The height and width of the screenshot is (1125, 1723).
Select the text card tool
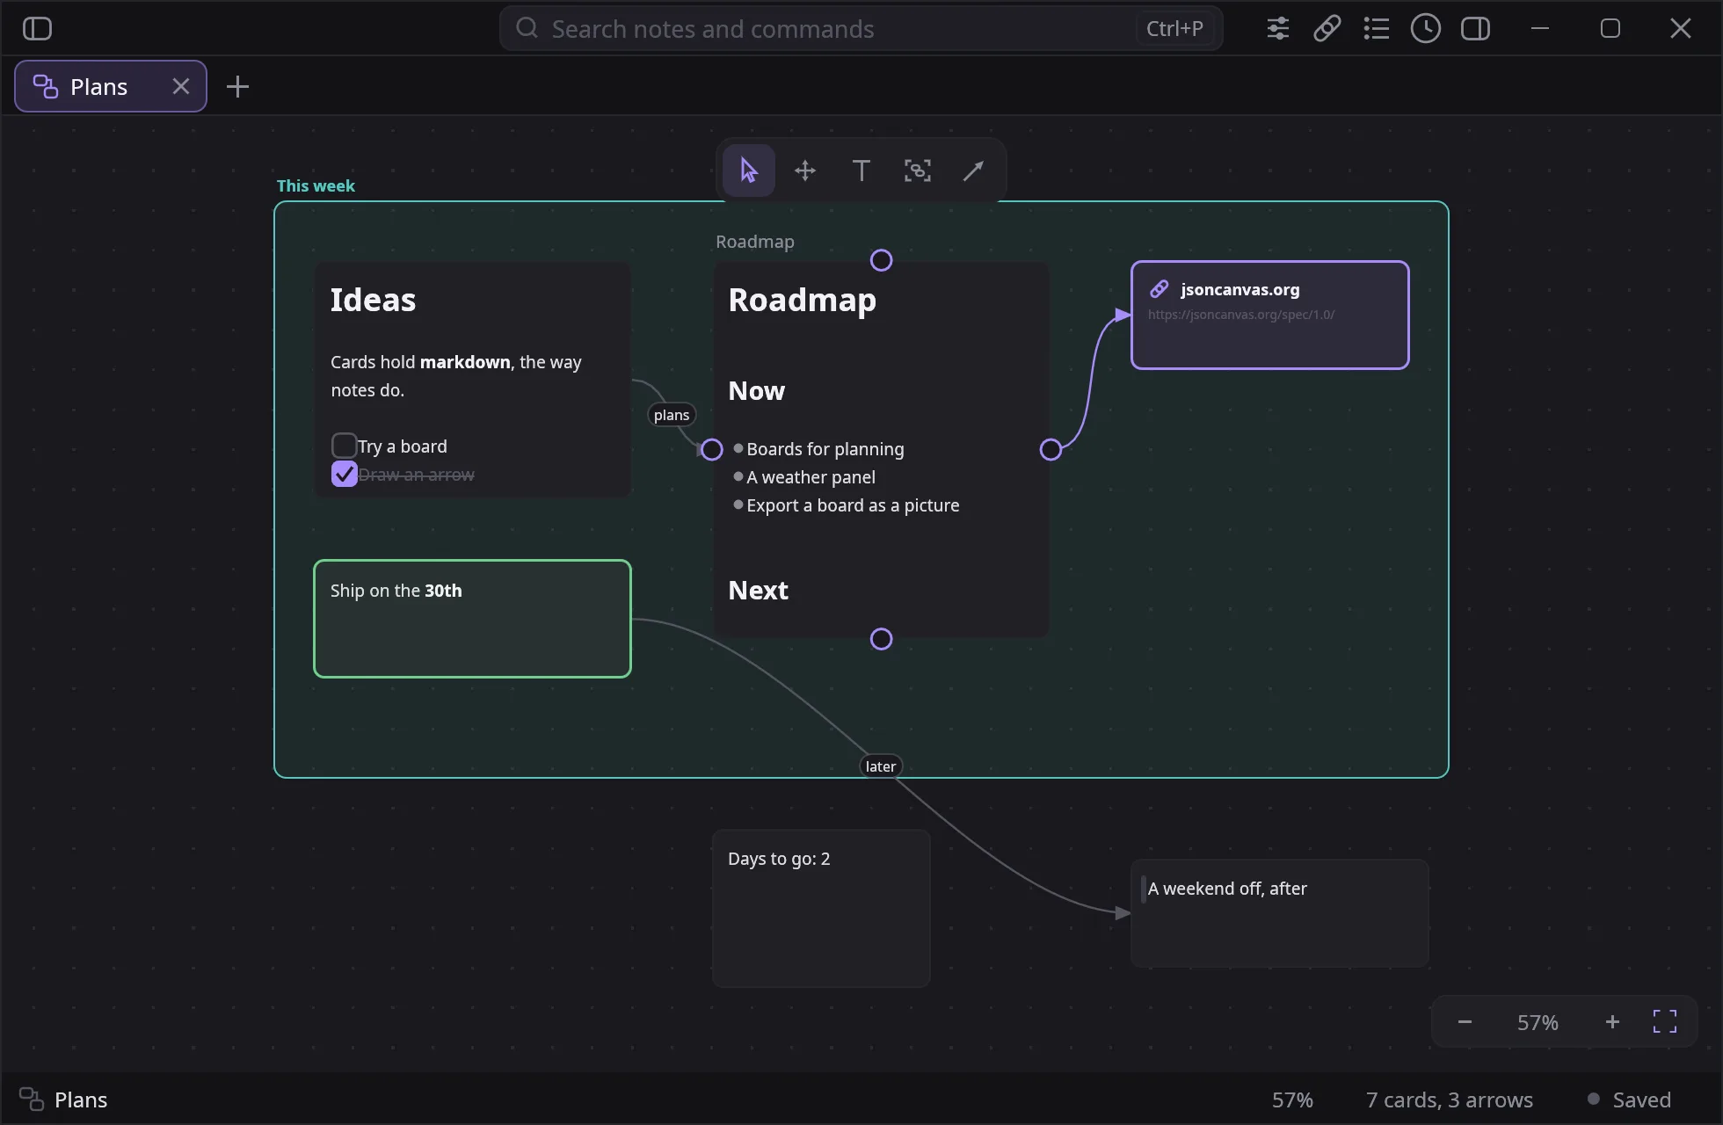(x=861, y=171)
